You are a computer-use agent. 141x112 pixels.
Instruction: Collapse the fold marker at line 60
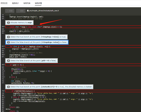click(x=5, y=31)
